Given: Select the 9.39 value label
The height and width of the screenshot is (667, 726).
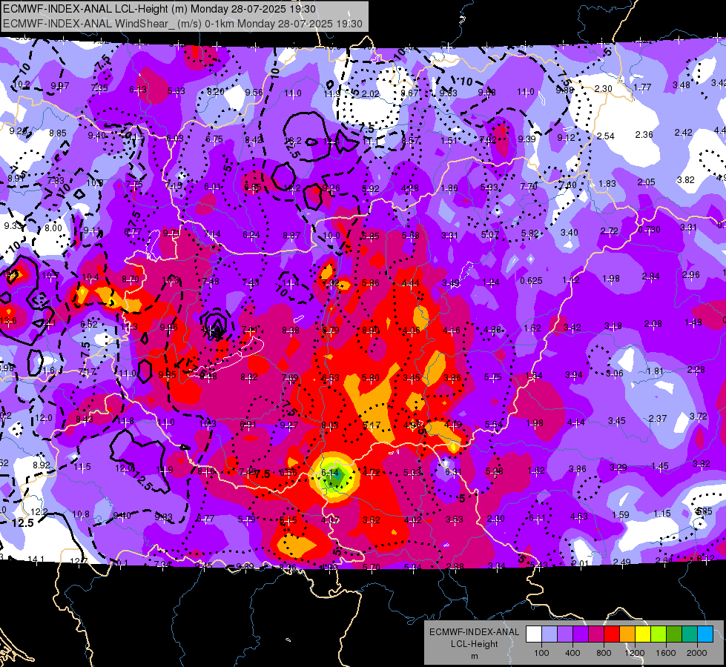Looking at the screenshot, I should [527, 139].
